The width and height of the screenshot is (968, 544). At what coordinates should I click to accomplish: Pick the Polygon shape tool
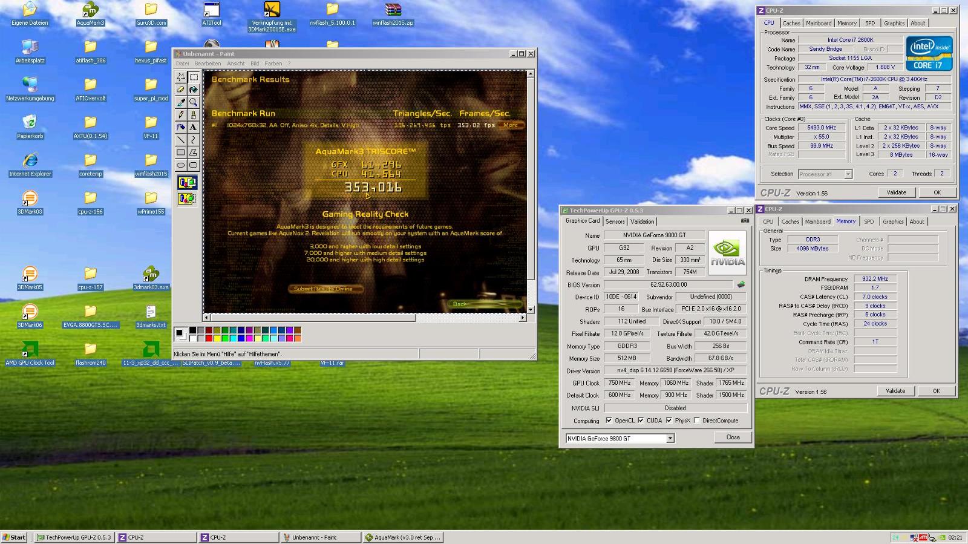tap(193, 152)
